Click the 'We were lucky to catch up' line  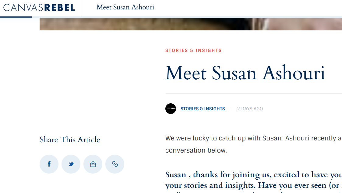253,138
